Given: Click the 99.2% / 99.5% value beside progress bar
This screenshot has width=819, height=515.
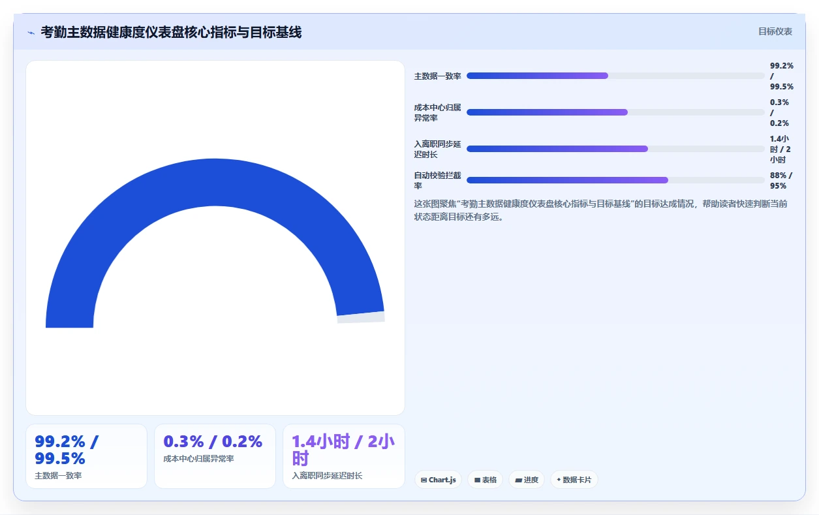Looking at the screenshot, I should coord(782,76).
